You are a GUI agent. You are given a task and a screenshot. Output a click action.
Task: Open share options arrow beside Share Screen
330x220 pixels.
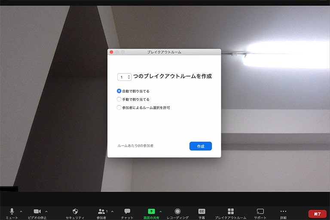[161, 211]
